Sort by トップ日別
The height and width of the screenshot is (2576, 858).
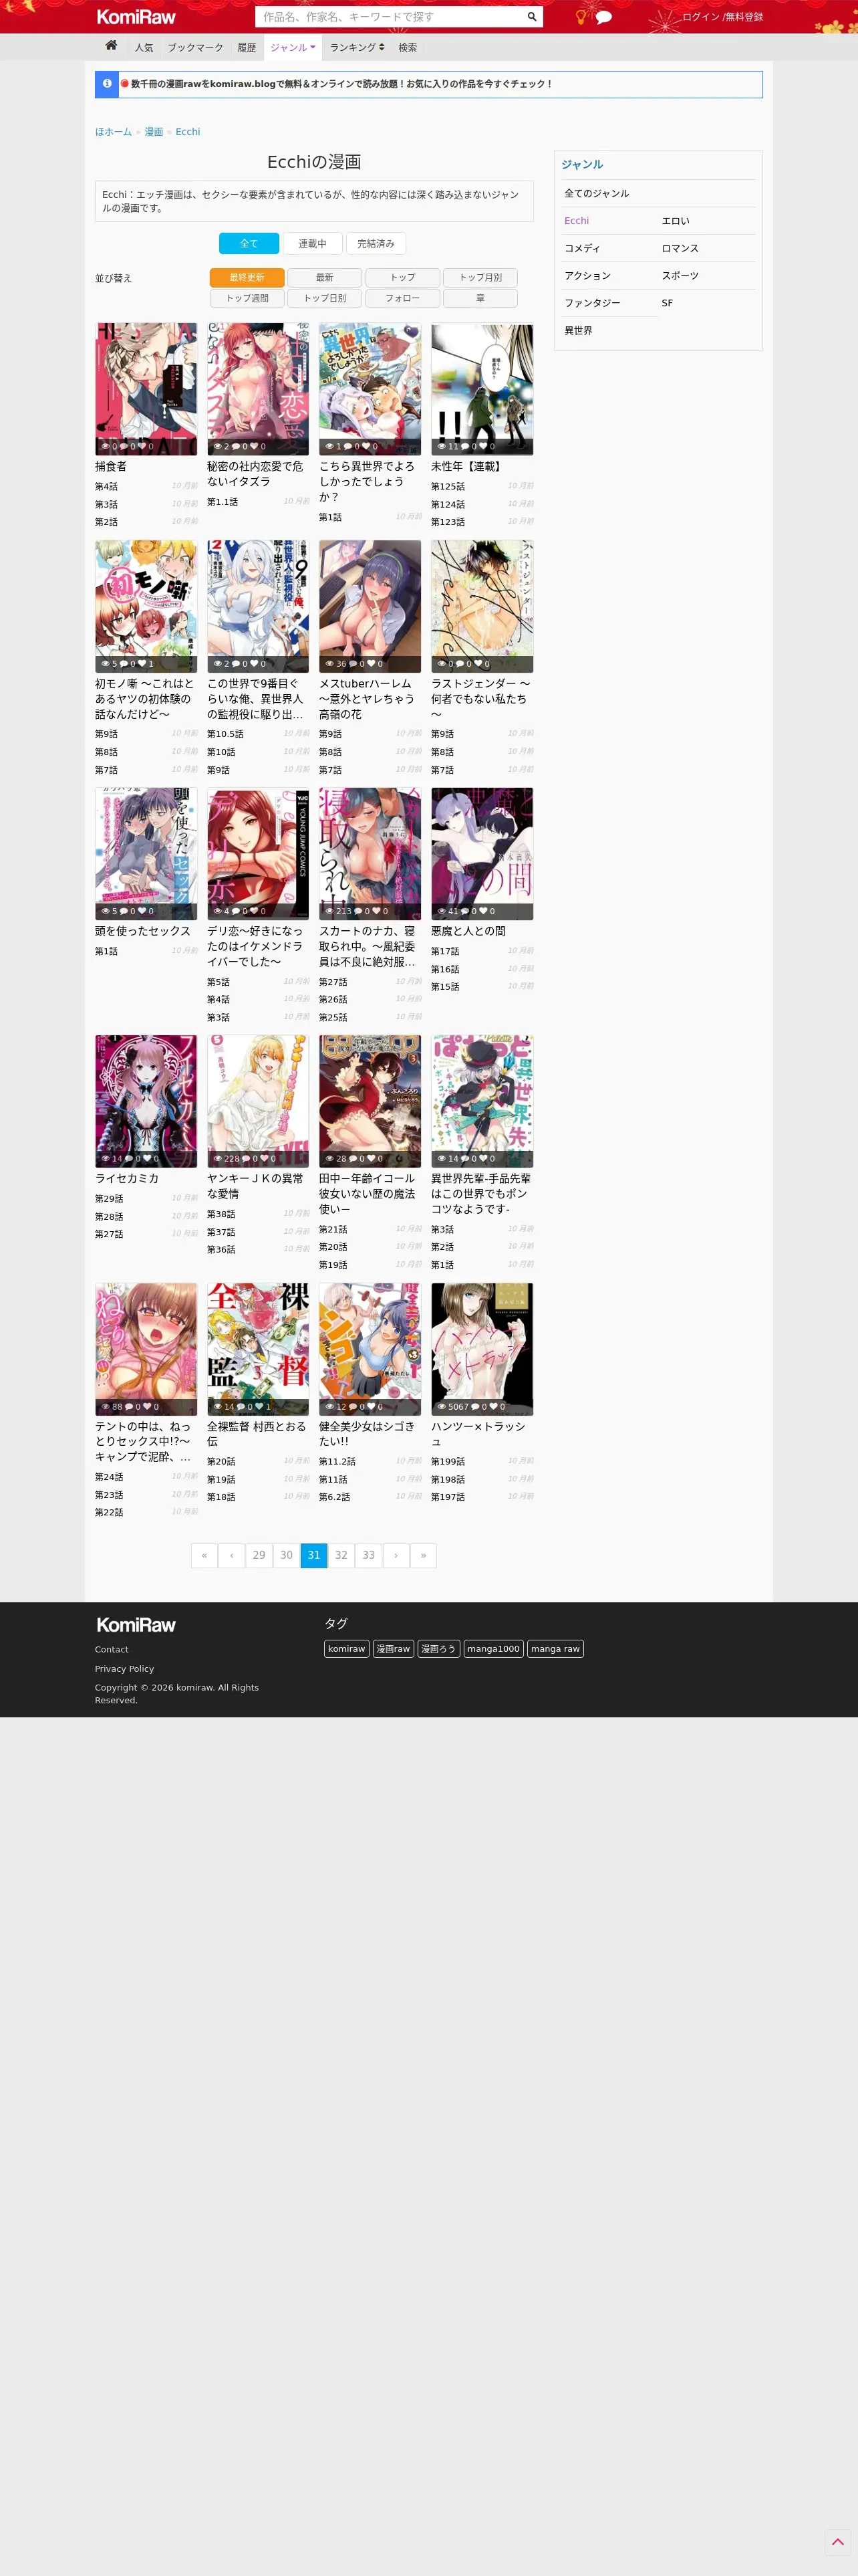325,298
